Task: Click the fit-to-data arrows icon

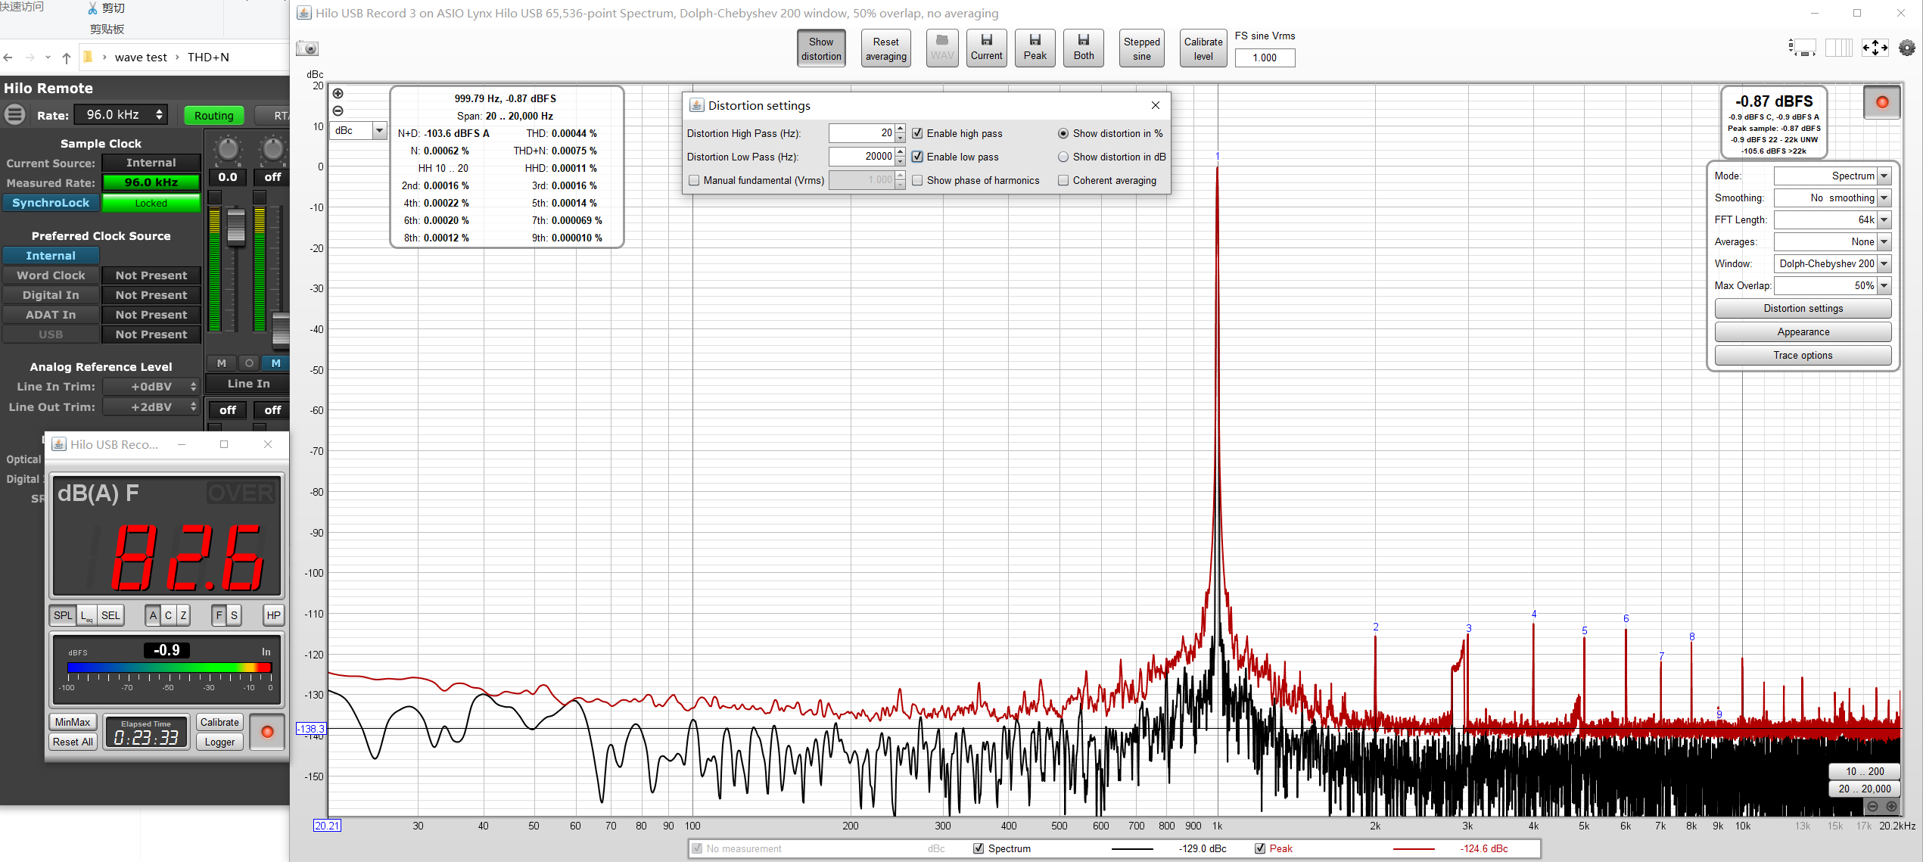Action: point(1875,48)
